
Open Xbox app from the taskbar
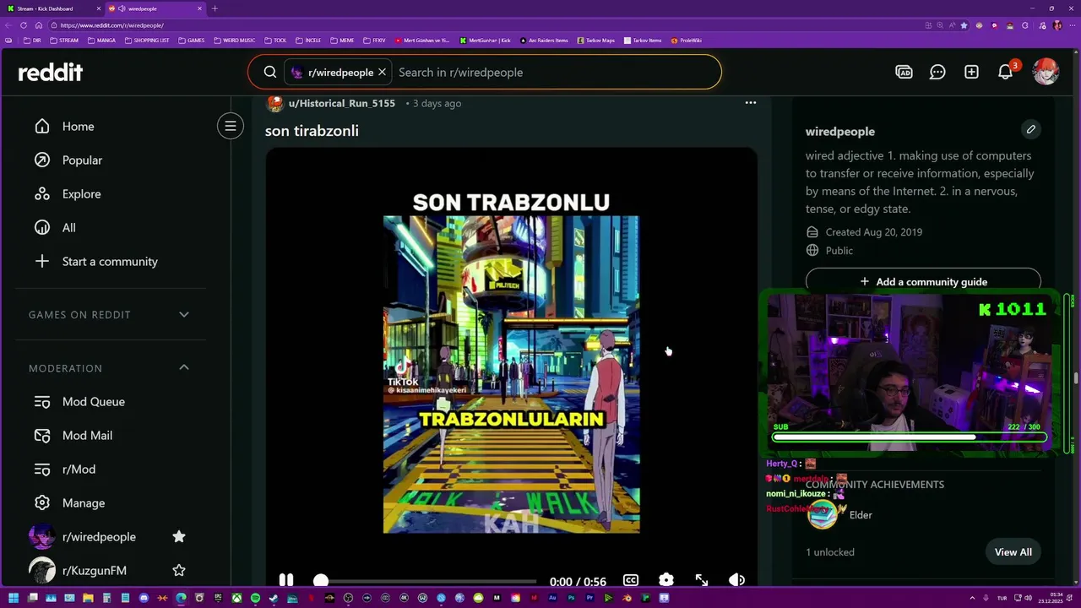tap(236, 598)
